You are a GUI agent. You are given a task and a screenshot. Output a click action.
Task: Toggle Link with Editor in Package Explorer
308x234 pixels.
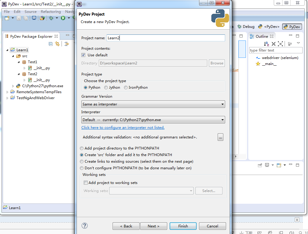[x=57, y=44]
